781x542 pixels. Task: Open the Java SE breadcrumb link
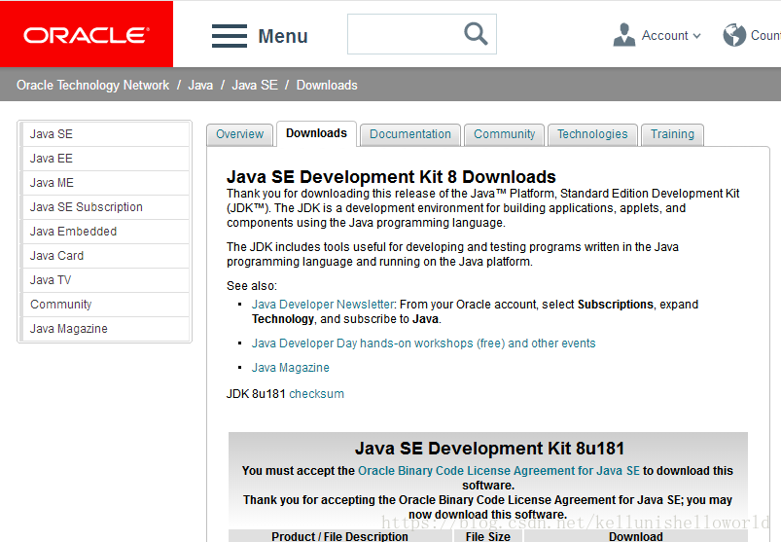(255, 86)
